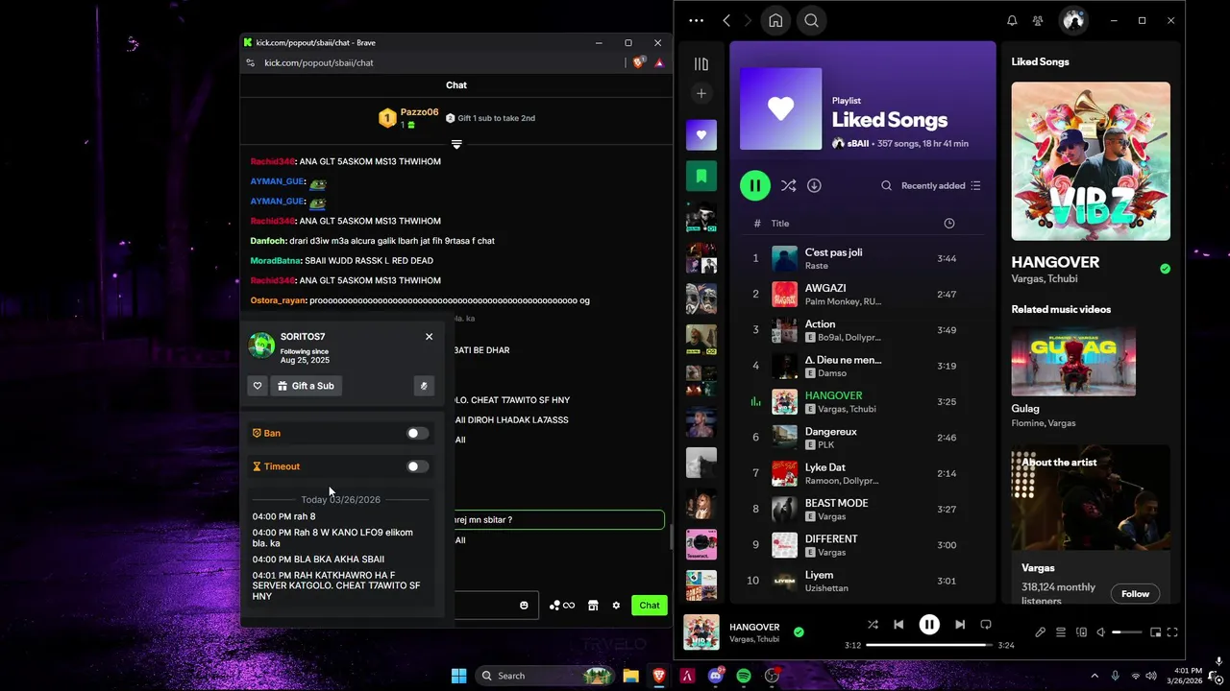Click the green Chat send button
The image size is (1230, 691).
[x=650, y=606]
